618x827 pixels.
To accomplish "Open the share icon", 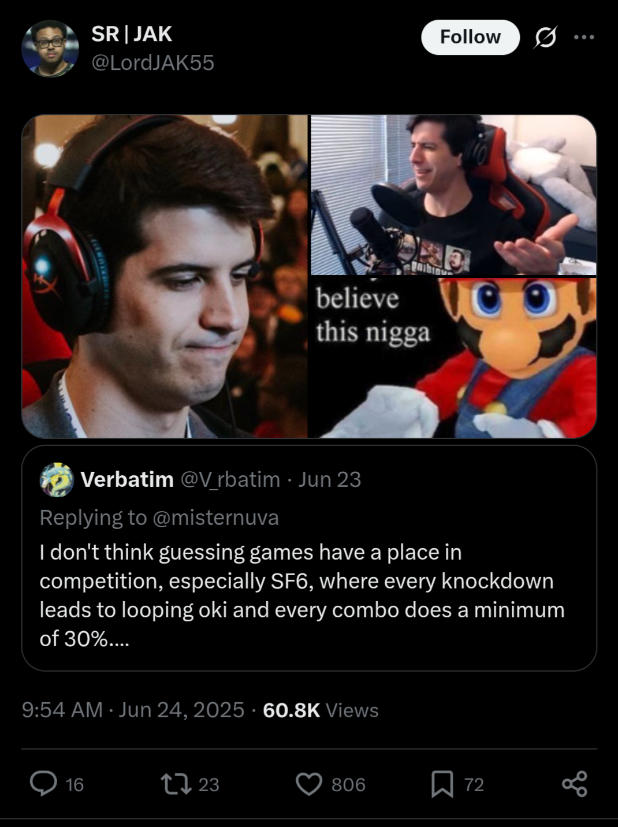I will 575,784.
